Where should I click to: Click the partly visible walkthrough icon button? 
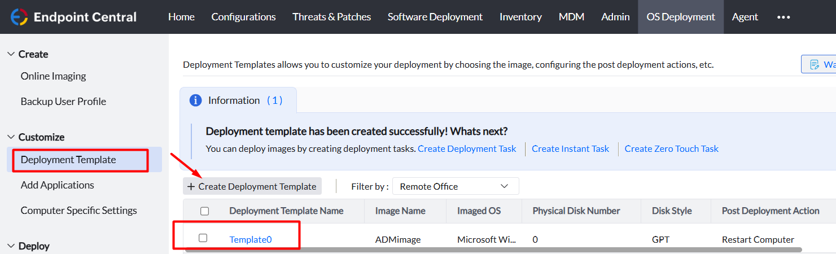[x=819, y=64]
